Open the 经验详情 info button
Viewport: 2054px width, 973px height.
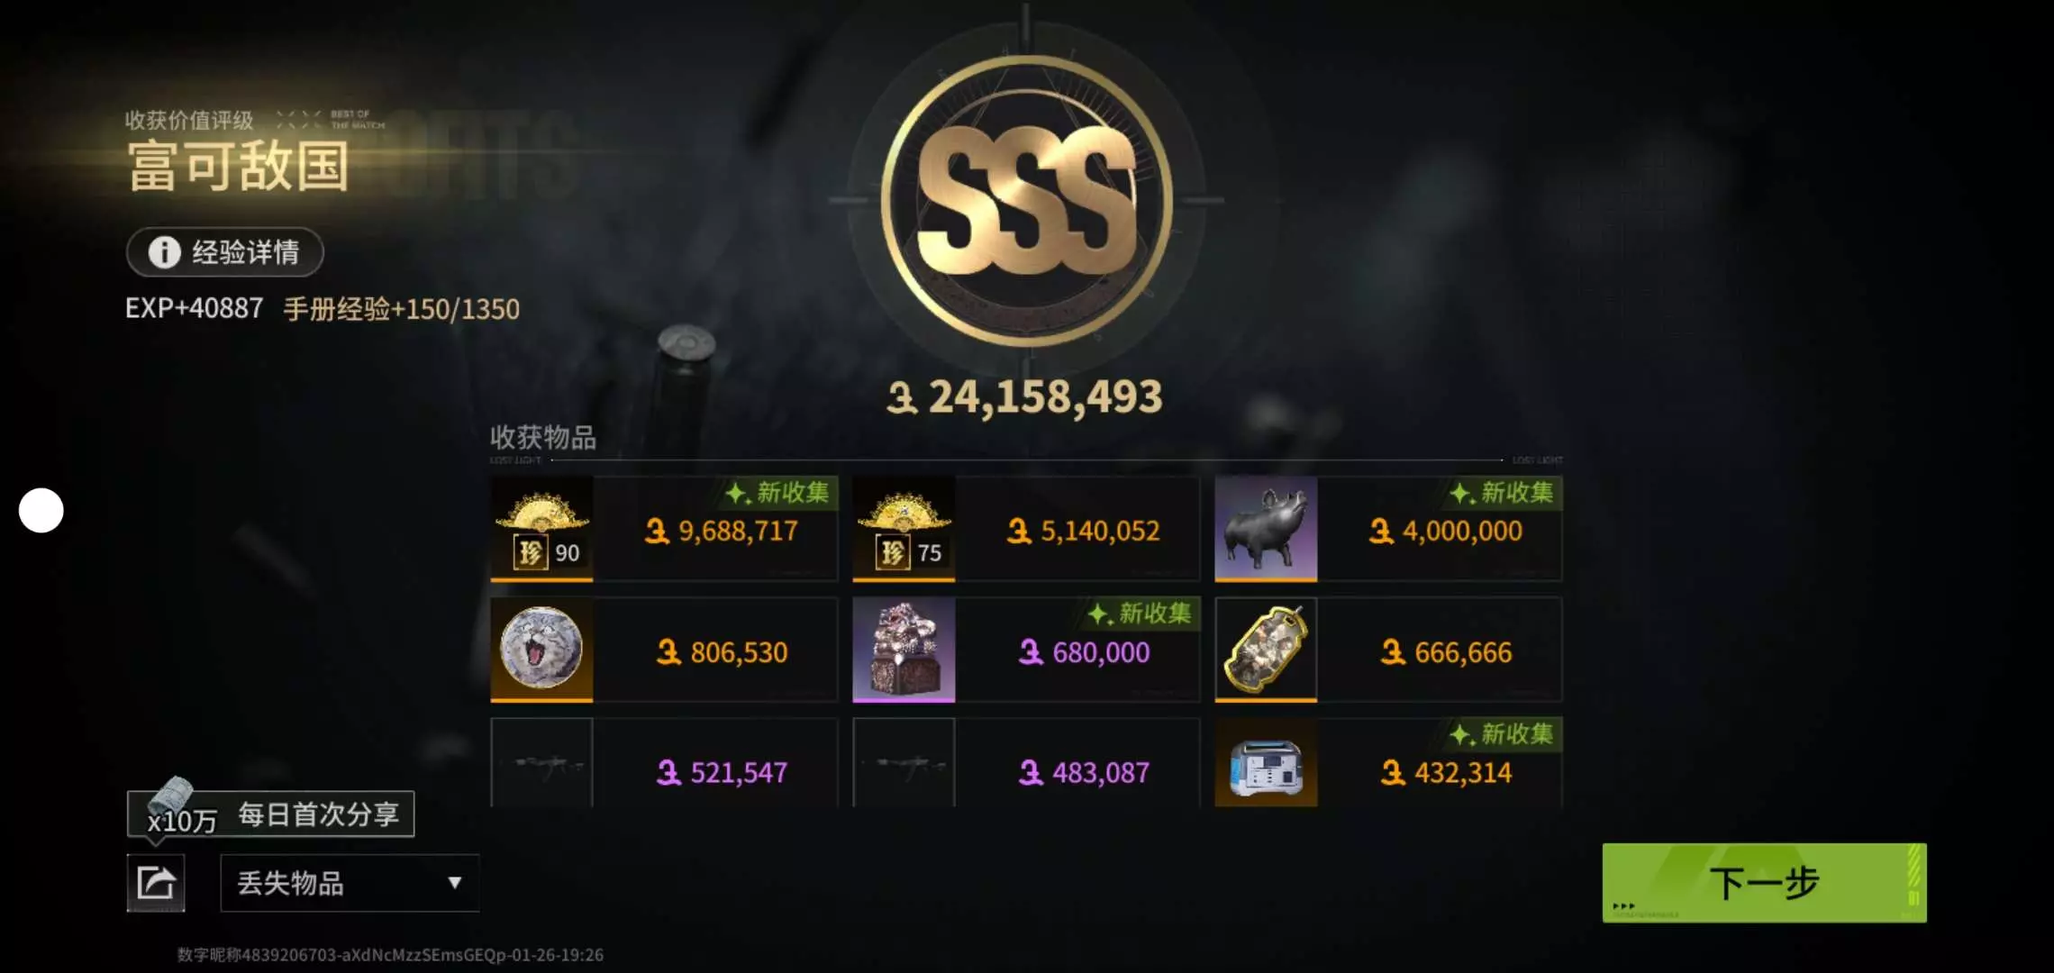point(225,252)
